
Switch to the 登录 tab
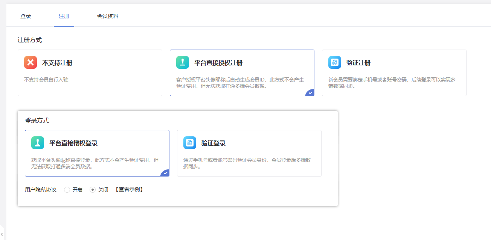[26, 16]
